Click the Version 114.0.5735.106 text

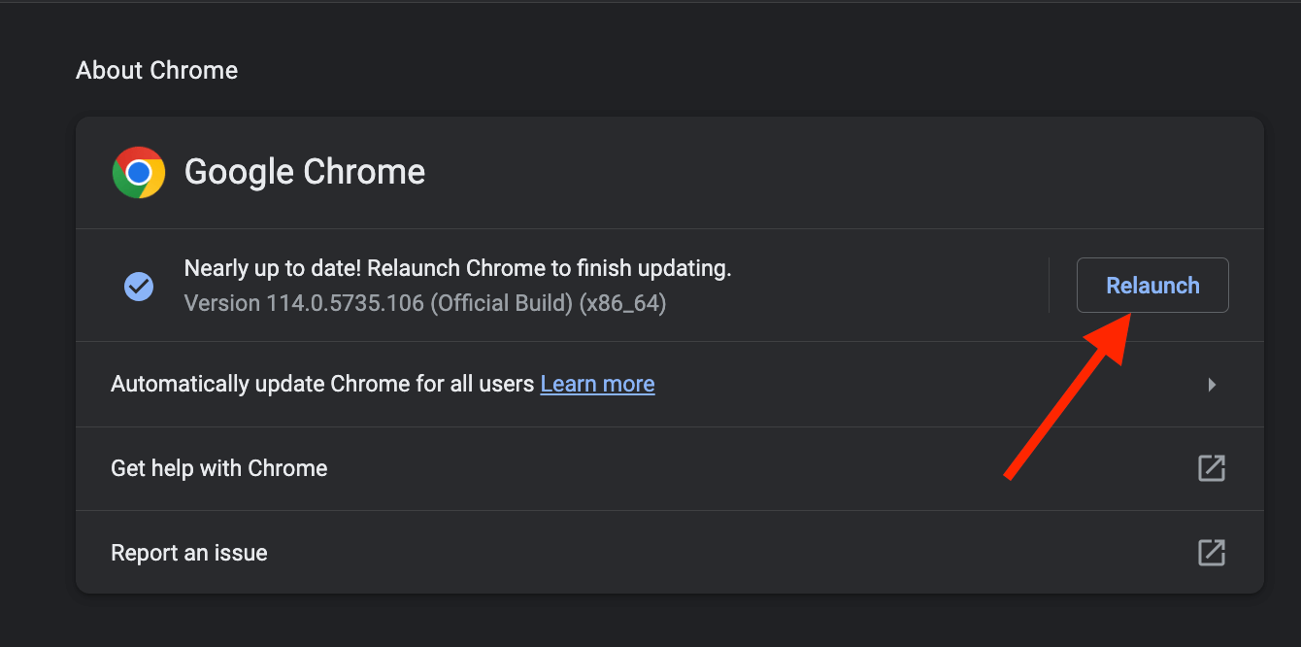[x=425, y=303]
